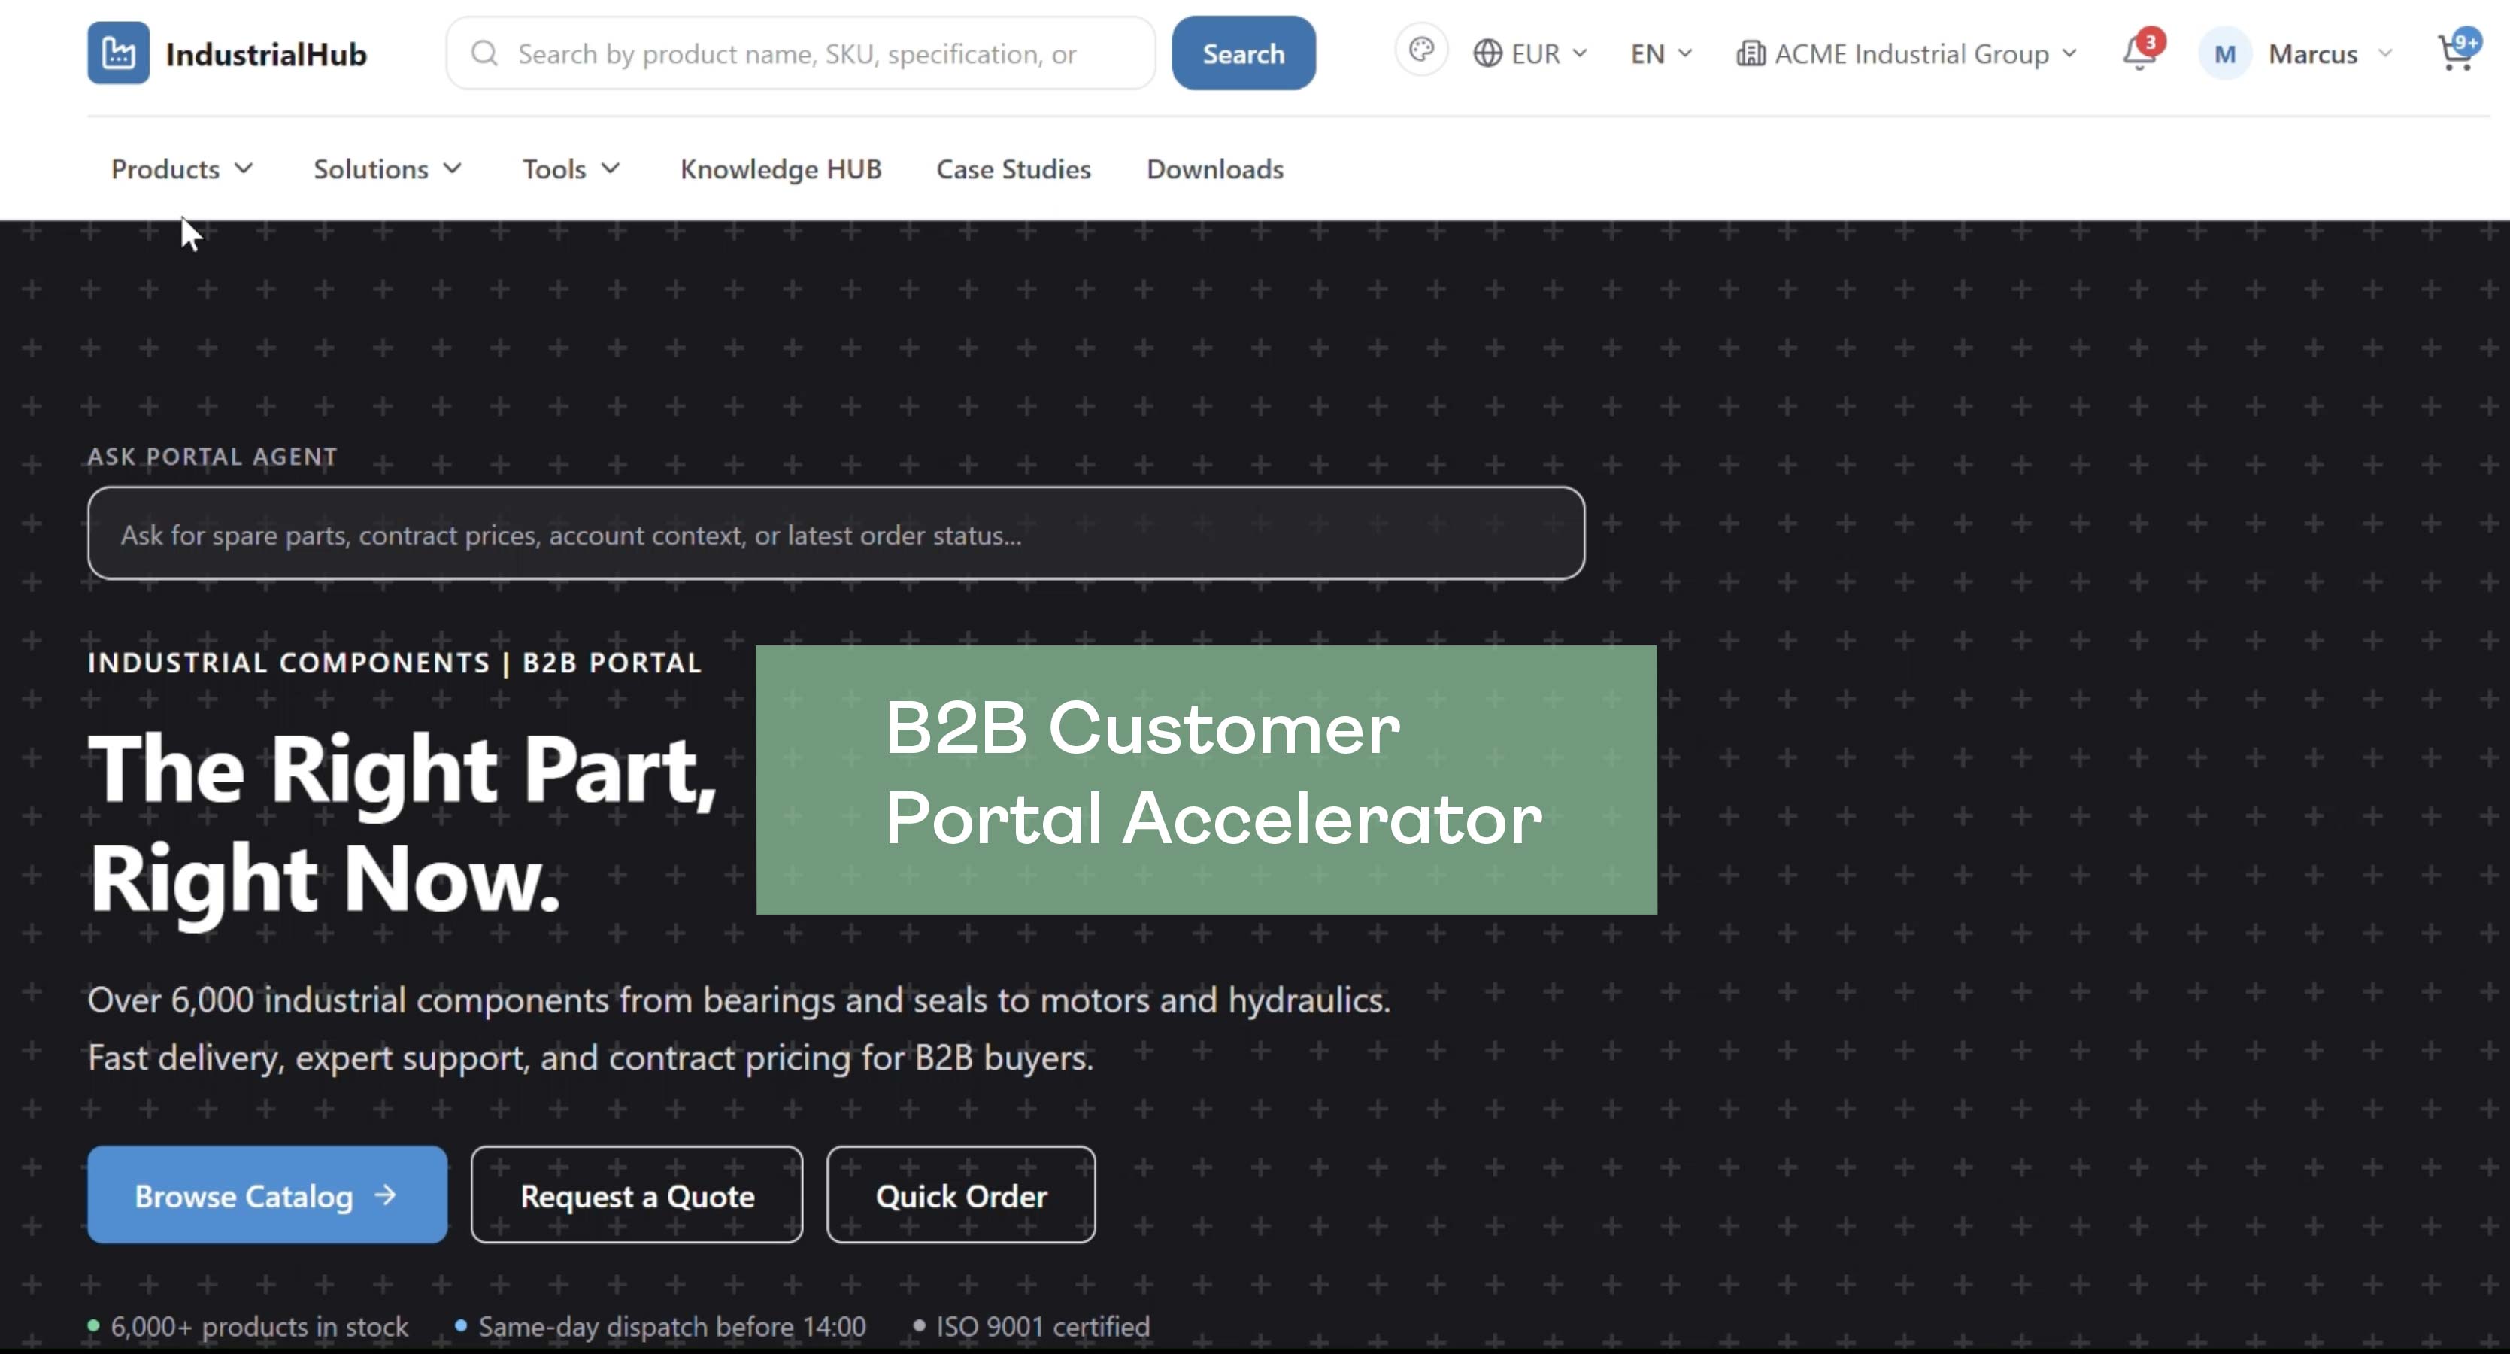Click the IndustrialHub brand name
Screen dimensions: 2510x1354
[x=266, y=53]
